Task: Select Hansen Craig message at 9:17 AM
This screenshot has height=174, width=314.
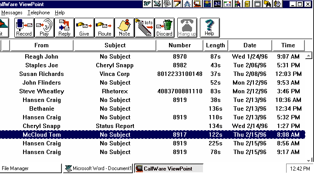Action: [152, 152]
